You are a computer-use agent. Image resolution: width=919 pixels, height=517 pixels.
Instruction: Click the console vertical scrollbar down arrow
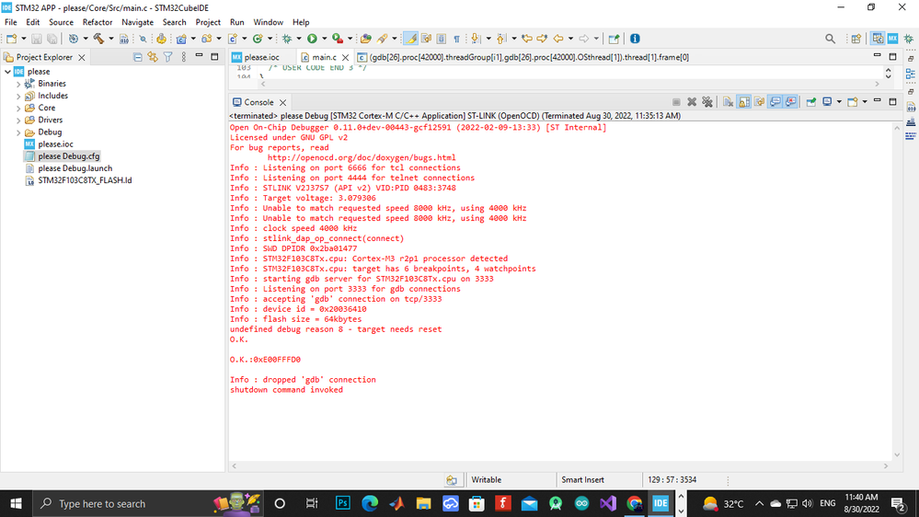coord(897,454)
